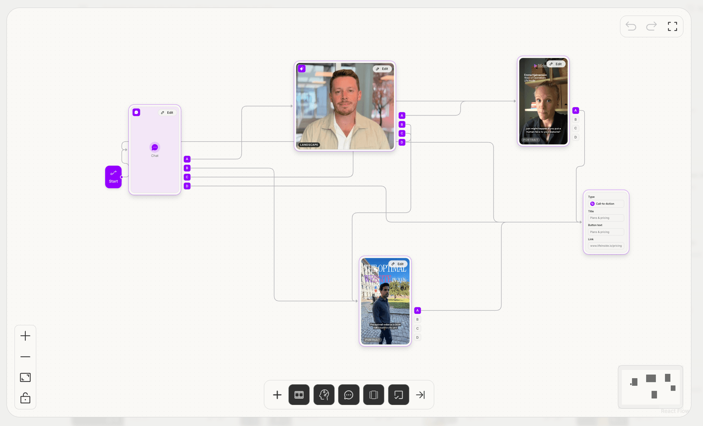This screenshot has height=426, width=703.
Task: Click the fit view icon
Action: point(25,377)
